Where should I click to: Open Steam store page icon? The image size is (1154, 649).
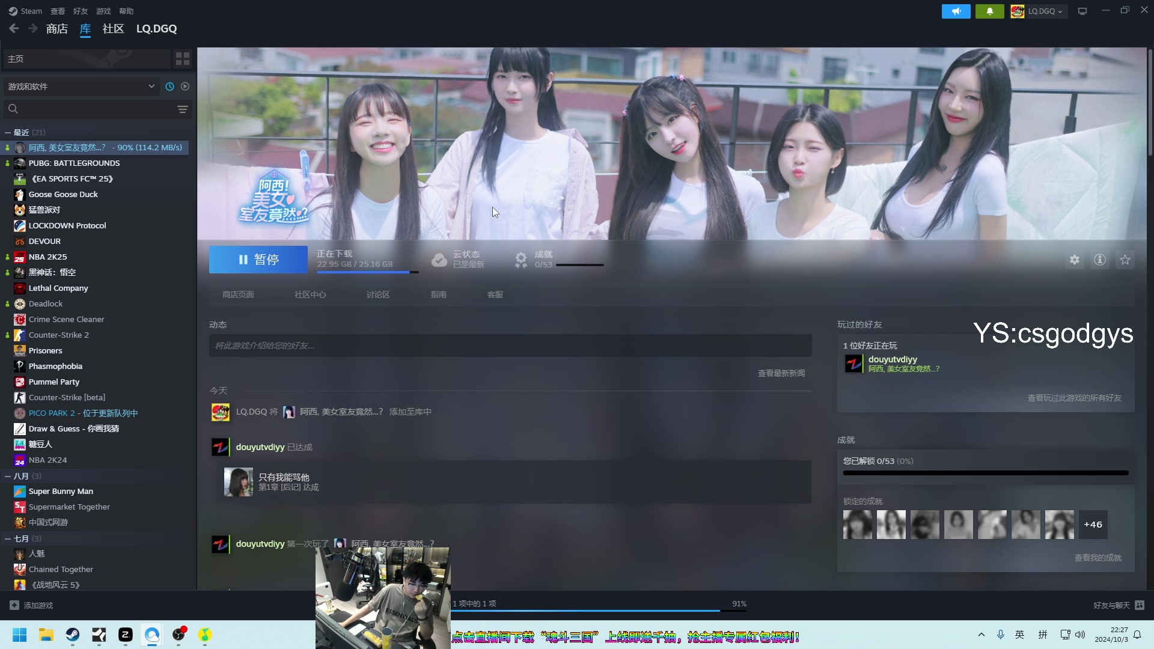click(238, 294)
